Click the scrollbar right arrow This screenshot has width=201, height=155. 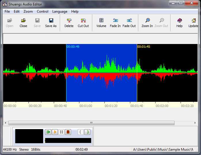coord(195,123)
